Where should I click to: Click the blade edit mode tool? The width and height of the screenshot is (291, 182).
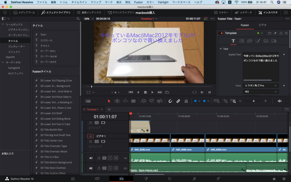point(133,101)
